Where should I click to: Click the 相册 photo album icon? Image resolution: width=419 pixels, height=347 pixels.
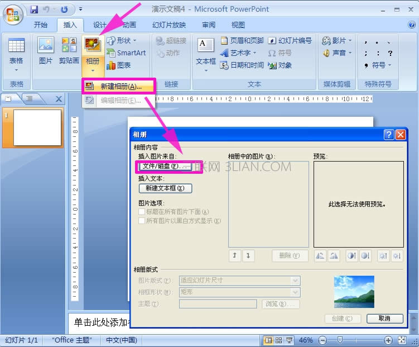(x=93, y=44)
